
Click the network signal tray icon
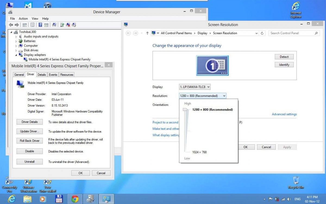[x=283, y=199]
